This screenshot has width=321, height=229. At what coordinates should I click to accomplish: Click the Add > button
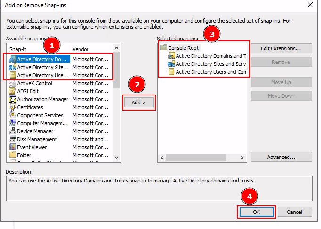pyautogui.click(x=139, y=102)
